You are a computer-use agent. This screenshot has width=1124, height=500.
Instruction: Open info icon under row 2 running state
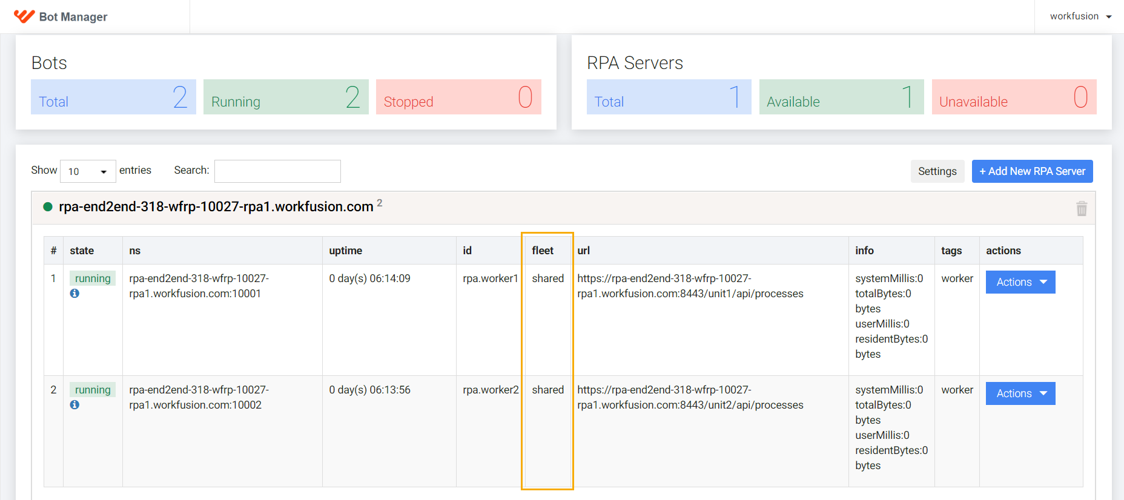[x=74, y=404]
